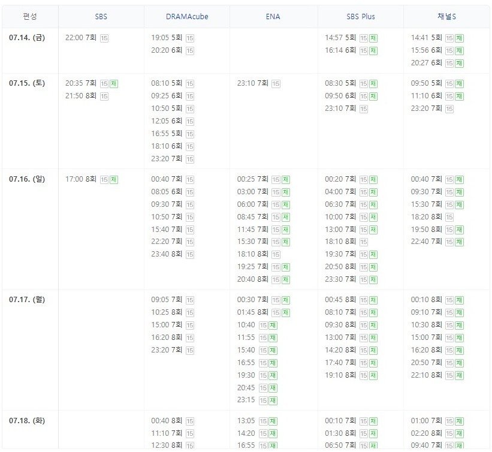492x452 pixels.
Task: Click 채널S entry 15:56 6회
Action: coord(427,50)
